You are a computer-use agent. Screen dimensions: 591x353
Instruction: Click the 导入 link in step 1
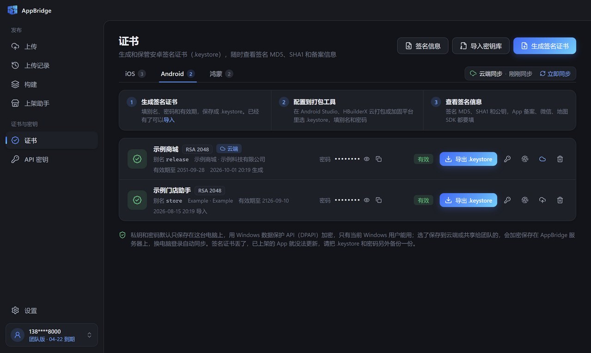tap(169, 120)
